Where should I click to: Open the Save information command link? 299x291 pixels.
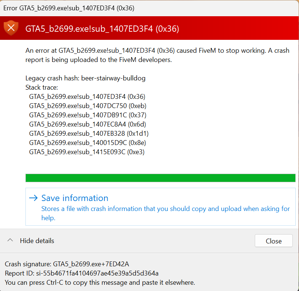(x=160, y=207)
